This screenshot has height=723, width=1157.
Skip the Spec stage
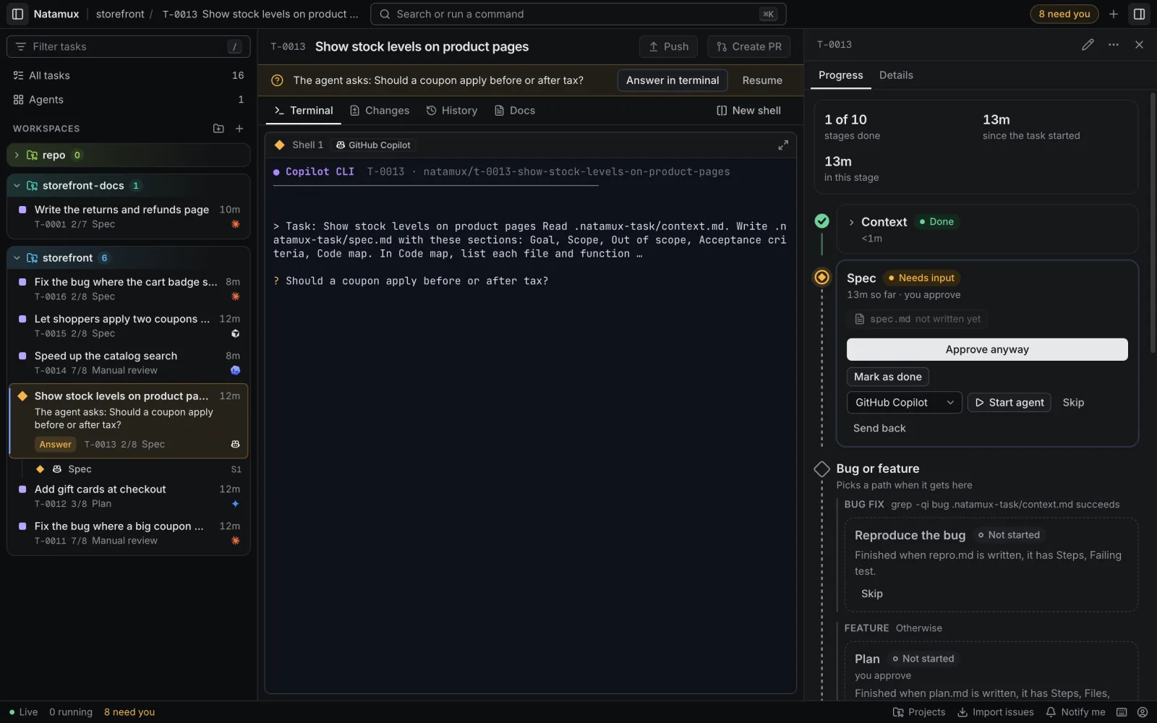coord(1073,403)
